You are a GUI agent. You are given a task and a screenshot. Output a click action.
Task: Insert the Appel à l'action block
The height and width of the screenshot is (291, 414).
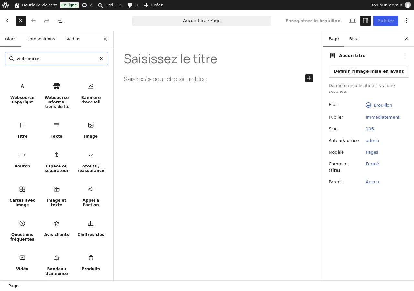click(91, 196)
